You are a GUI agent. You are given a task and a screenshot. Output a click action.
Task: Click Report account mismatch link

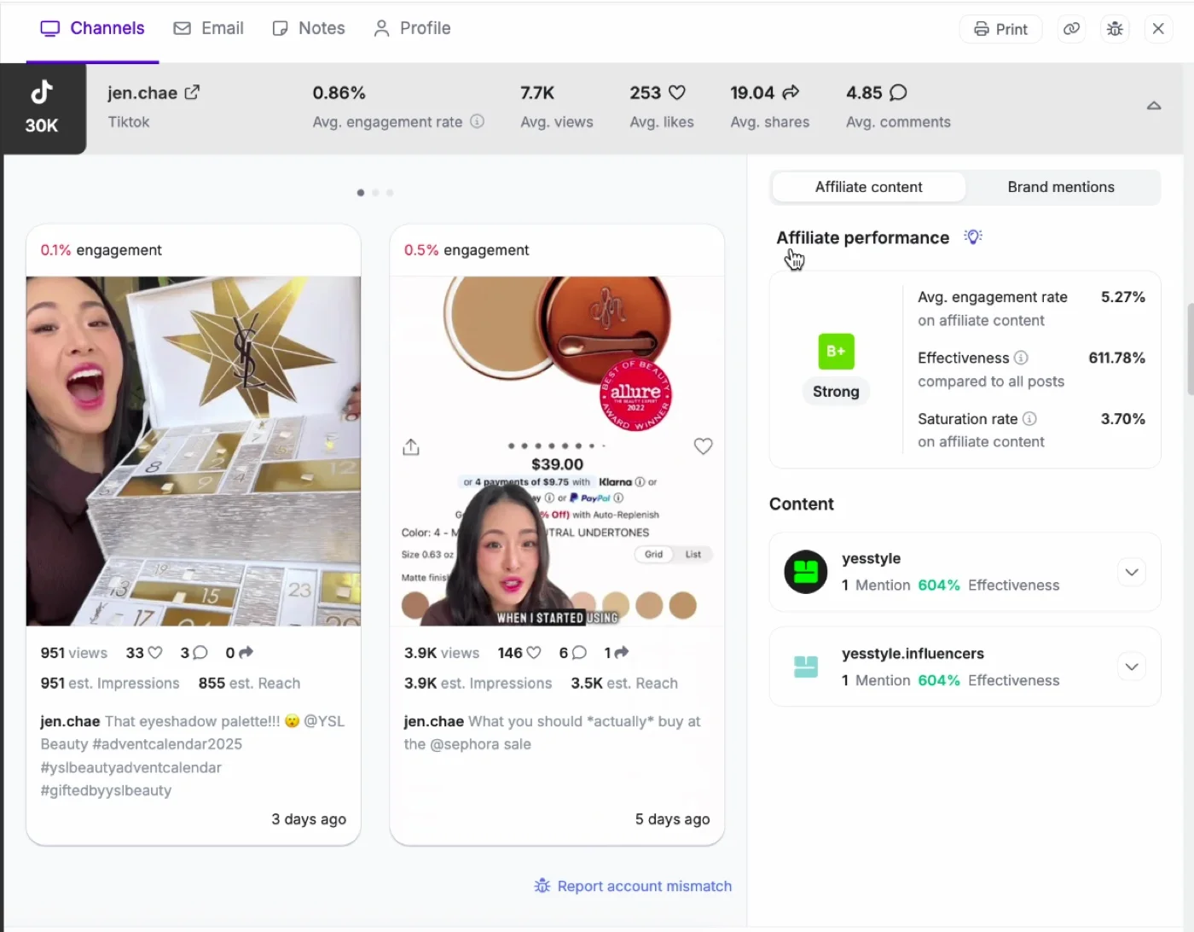click(x=633, y=886)
